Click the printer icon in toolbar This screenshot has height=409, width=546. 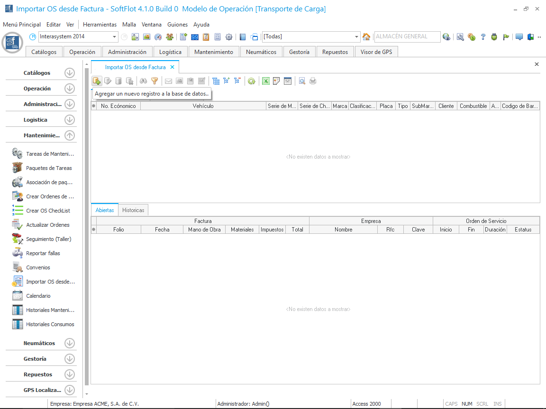[x=313, y=81]
